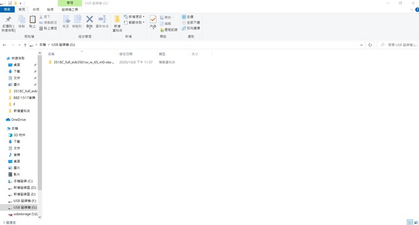Go back with left arrow button
Image resolution: width=419 pixels, height=225 pixels.
(x=5, y=45)
